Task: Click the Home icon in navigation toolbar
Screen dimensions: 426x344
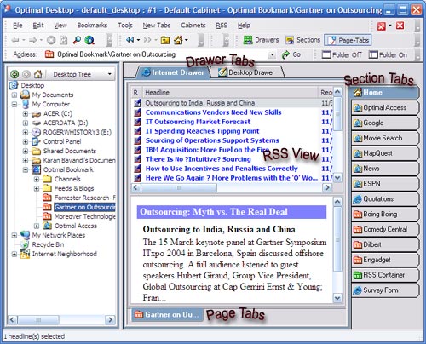Action: 179,40
